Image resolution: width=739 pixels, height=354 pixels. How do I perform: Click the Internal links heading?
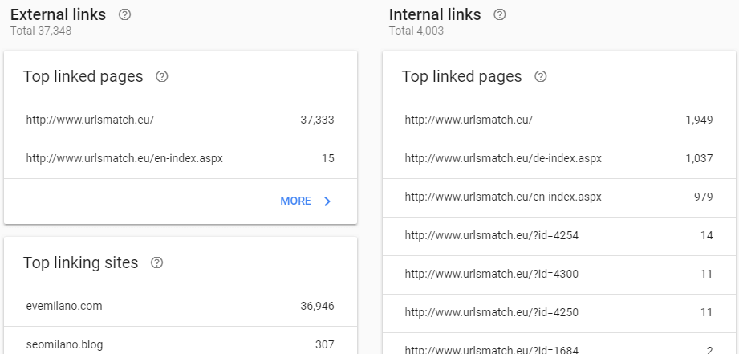click(x=435, y=14)
